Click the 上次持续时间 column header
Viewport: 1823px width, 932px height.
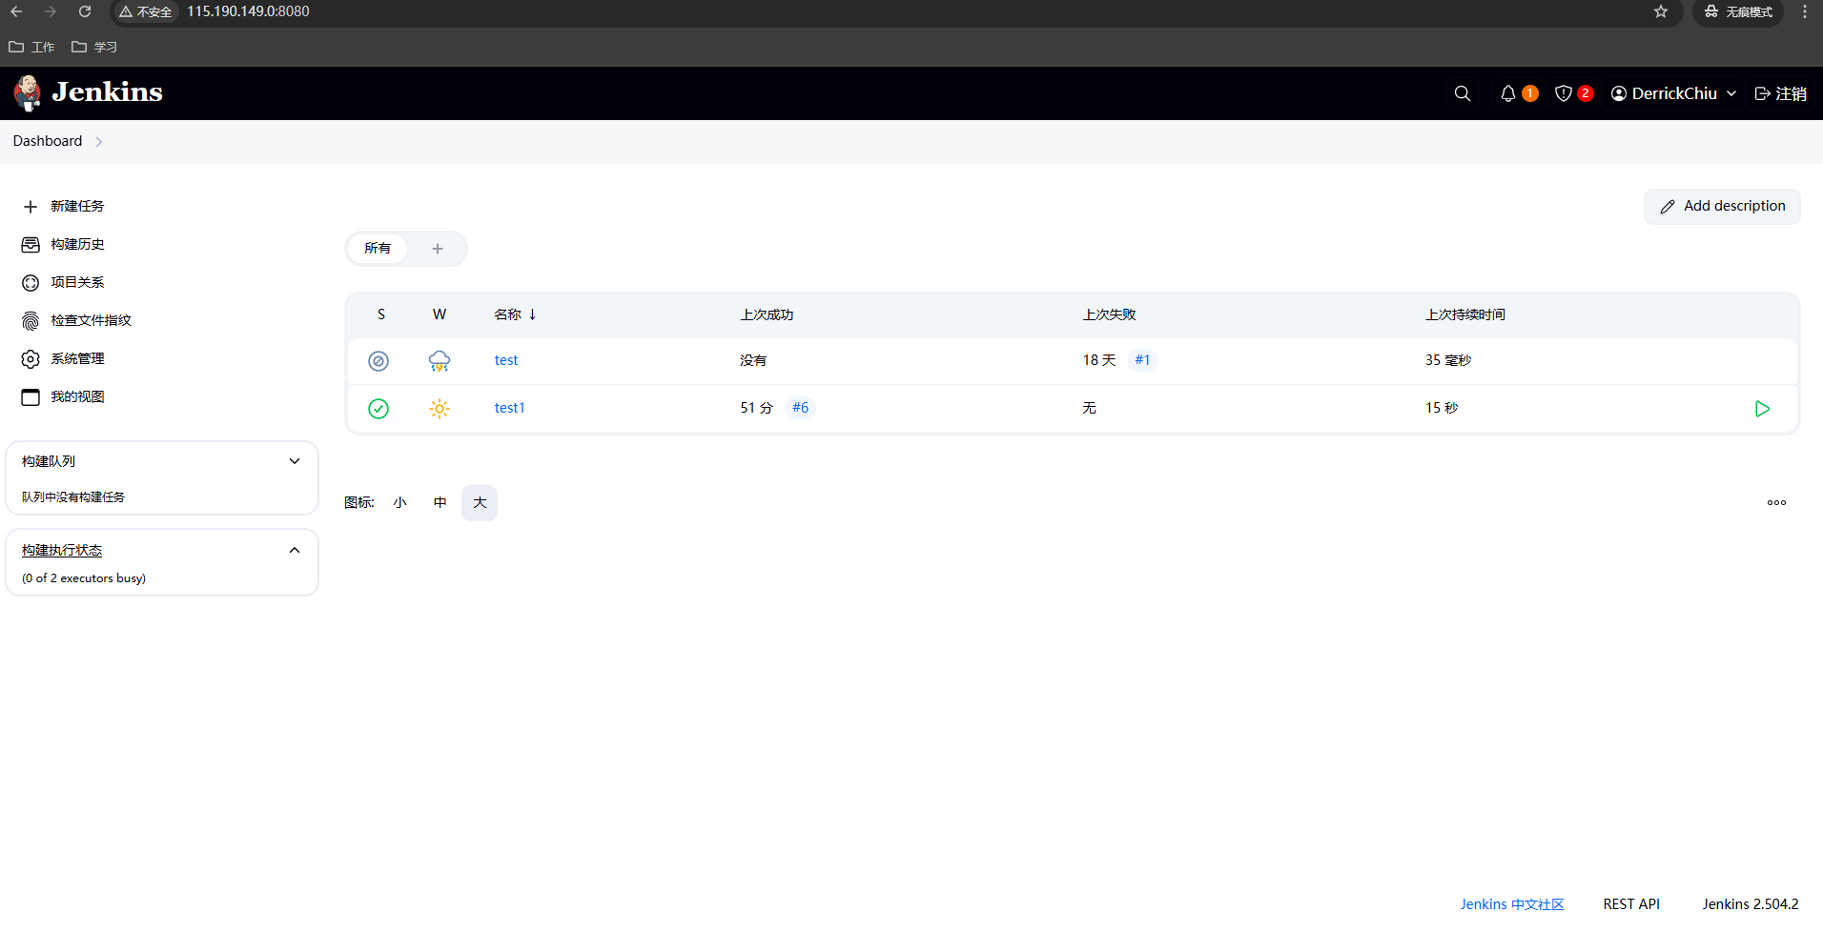[1465, 314]
